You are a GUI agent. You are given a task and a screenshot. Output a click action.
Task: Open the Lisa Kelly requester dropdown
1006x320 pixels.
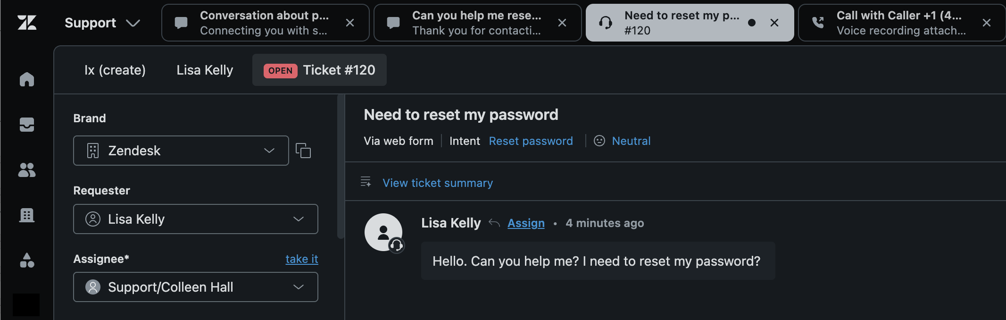195,219
